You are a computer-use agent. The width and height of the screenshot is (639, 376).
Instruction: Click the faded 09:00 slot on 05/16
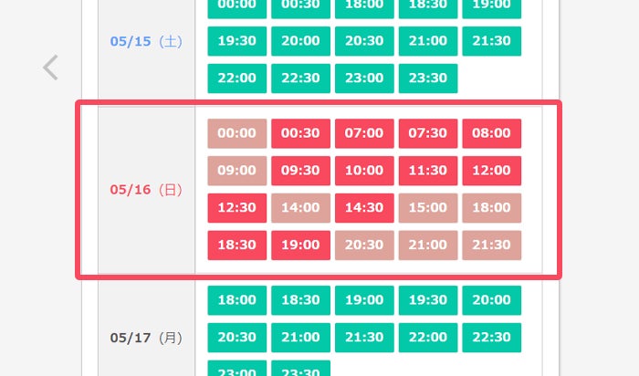[237, 171]
